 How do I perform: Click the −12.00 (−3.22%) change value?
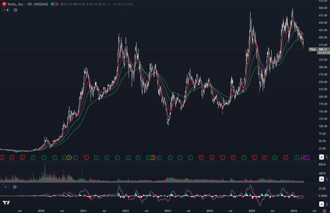pyautogui.click(x=123, y=4)
